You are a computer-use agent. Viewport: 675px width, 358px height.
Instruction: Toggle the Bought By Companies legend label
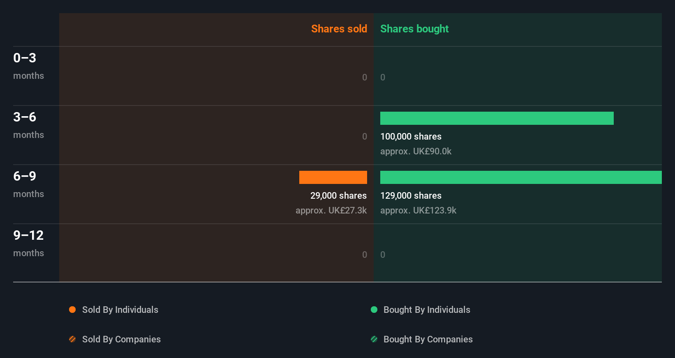coord(428,340)
